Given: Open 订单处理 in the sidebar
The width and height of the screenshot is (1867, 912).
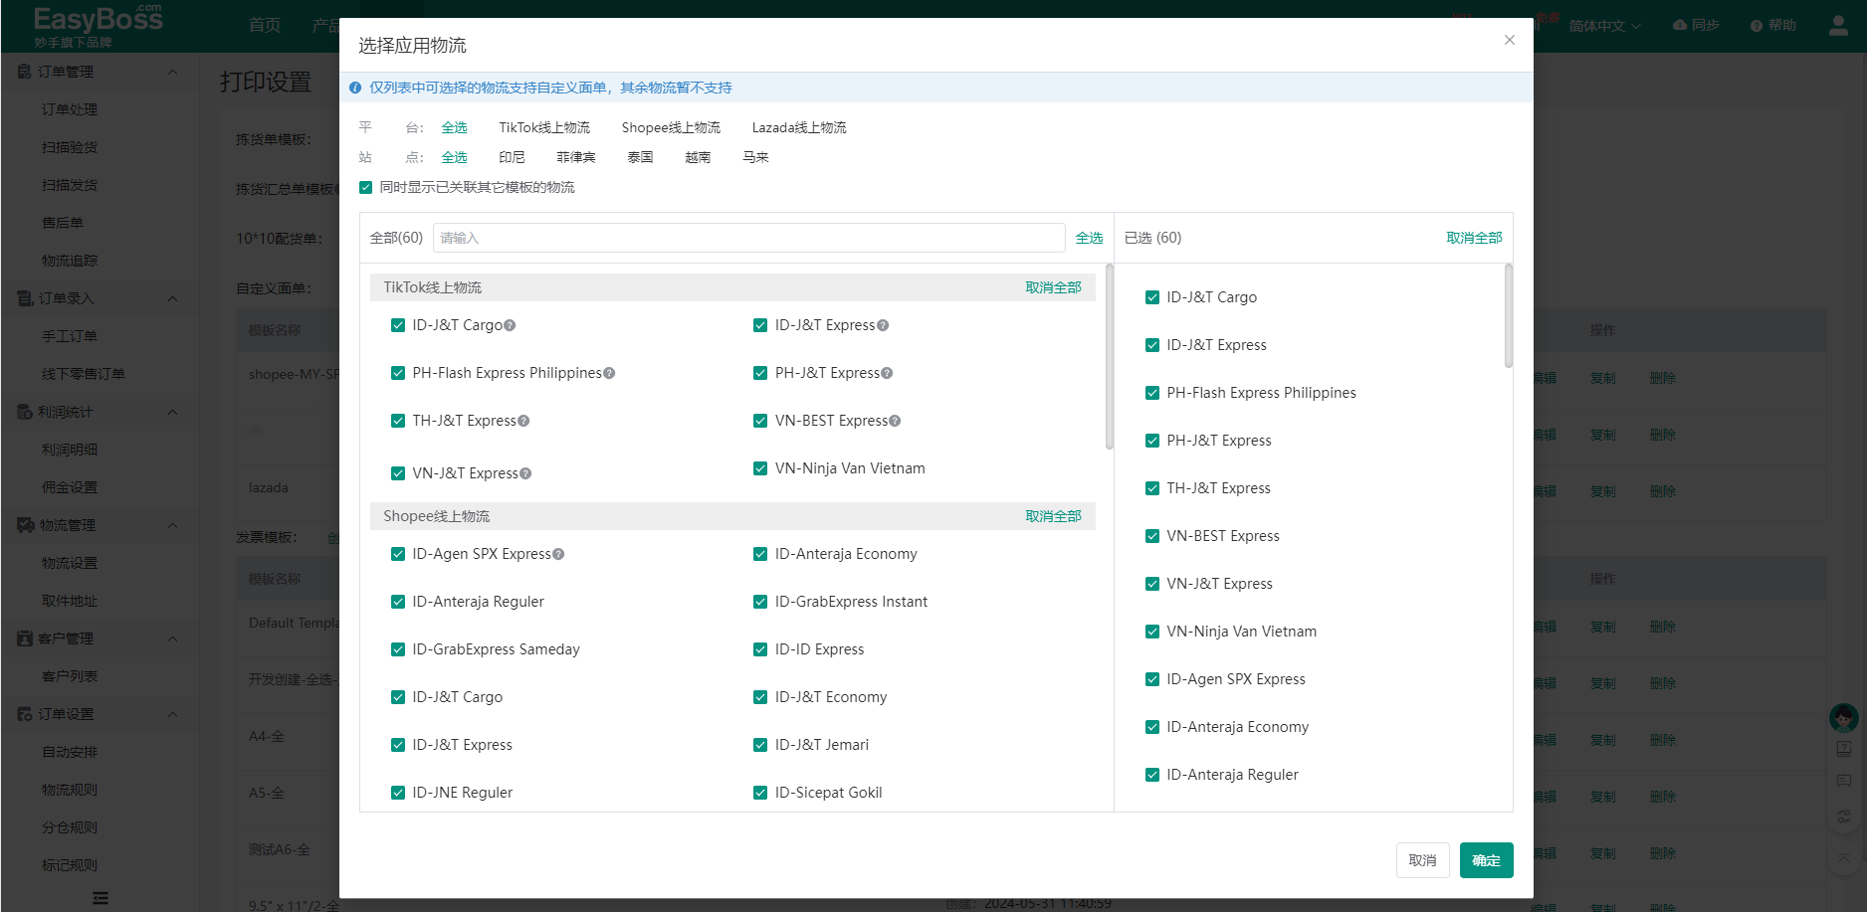Looking at the screenshot, I should coord(70,109).
